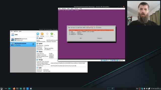Click <Ok> in the Clonezilla dialog
Viewport: 161px width, 90px height.
pyautogui.click(x=81, y=38)
